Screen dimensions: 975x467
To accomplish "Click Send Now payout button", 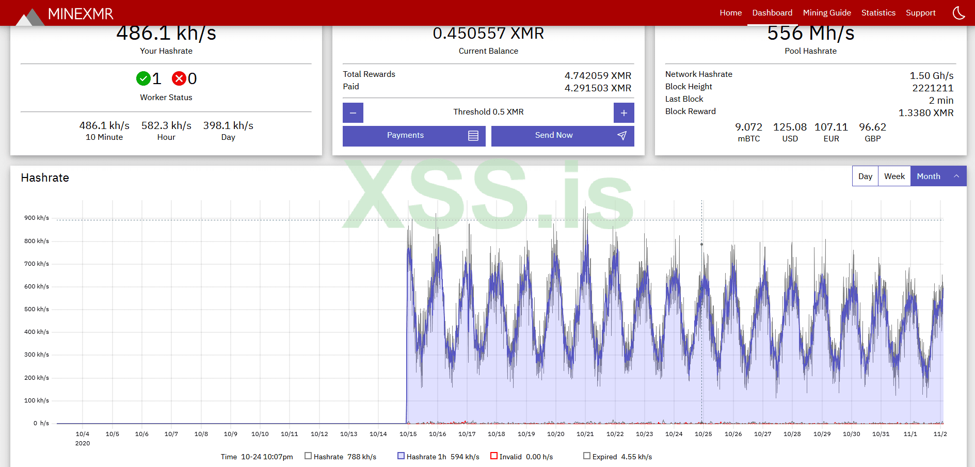I will point(563,136).
